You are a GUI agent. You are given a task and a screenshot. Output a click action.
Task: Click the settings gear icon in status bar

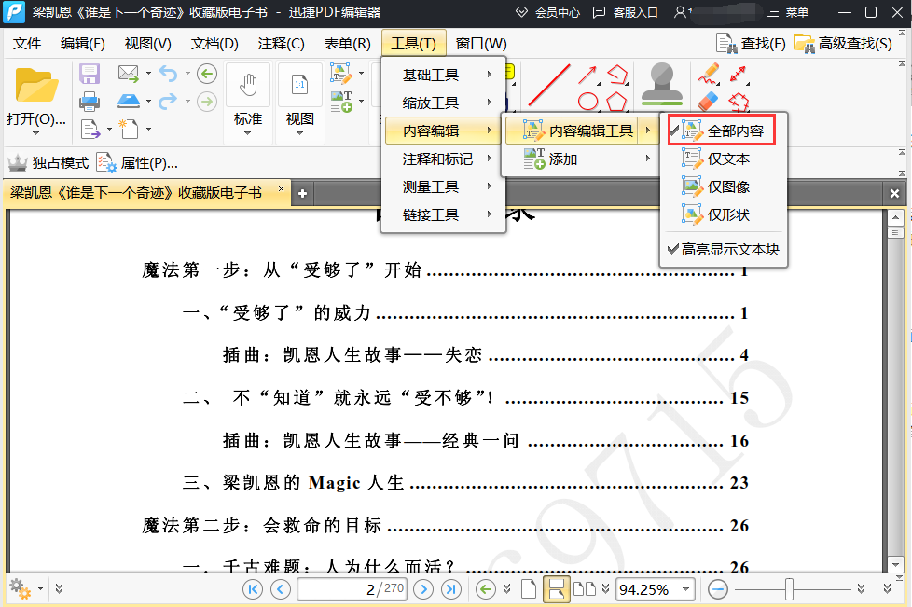21,588
